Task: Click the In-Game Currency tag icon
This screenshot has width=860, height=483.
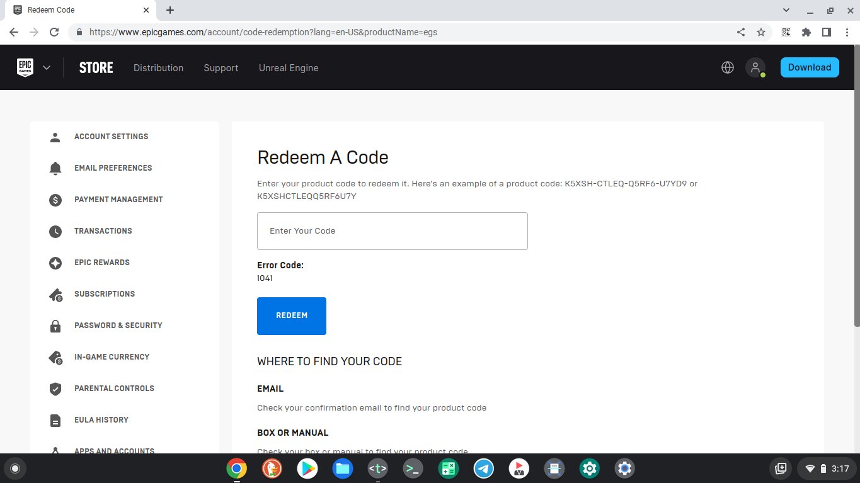Action: pos(55,358)
